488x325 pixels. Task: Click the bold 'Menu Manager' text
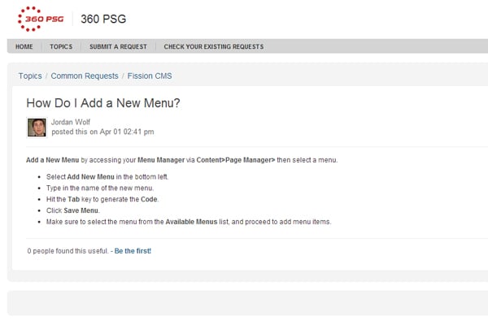[x=161, y=160]
